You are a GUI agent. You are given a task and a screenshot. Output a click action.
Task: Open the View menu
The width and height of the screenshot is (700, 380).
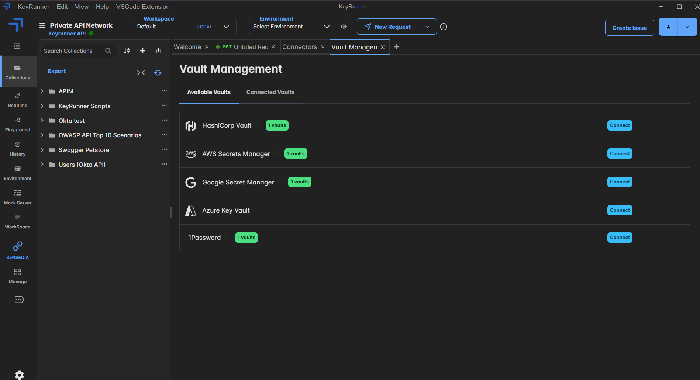click(x=82, y=7)
